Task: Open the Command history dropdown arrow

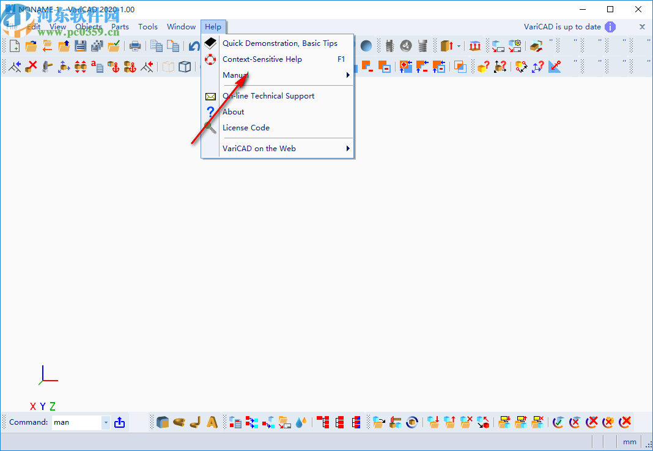Action: [x=106, y=422]
